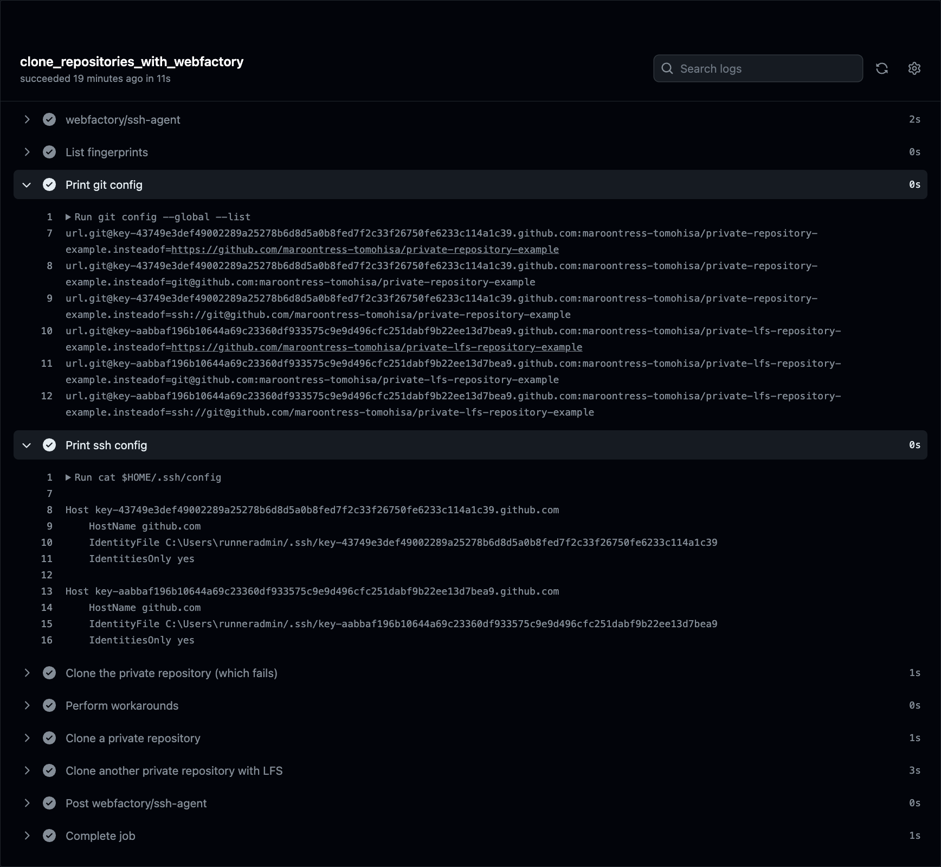Click success check icon of Print git config
941x867 pixels.
[x=49, y=184]
